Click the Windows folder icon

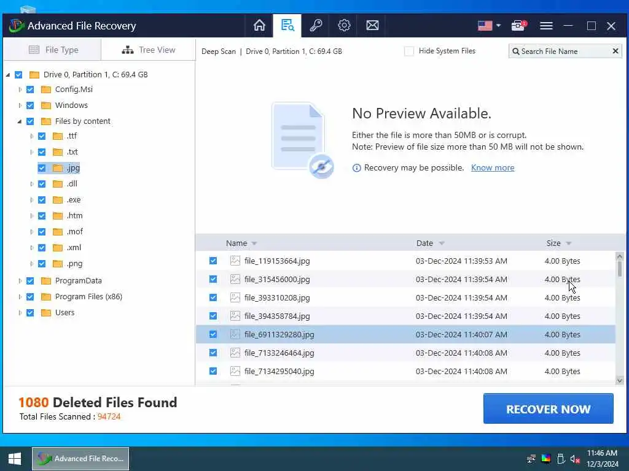pyautogui.click(x=46, y=105)
